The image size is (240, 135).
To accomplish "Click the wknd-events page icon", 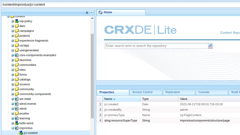I will [16, 104].
